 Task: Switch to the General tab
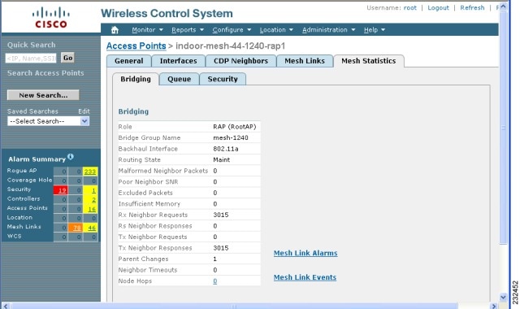click(128, 61)
